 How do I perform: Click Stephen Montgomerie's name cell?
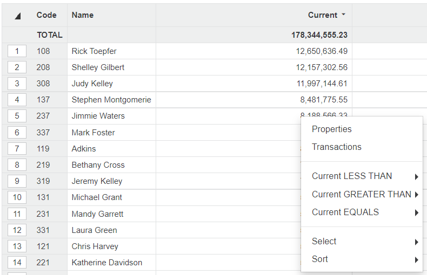tap(111, 100)
